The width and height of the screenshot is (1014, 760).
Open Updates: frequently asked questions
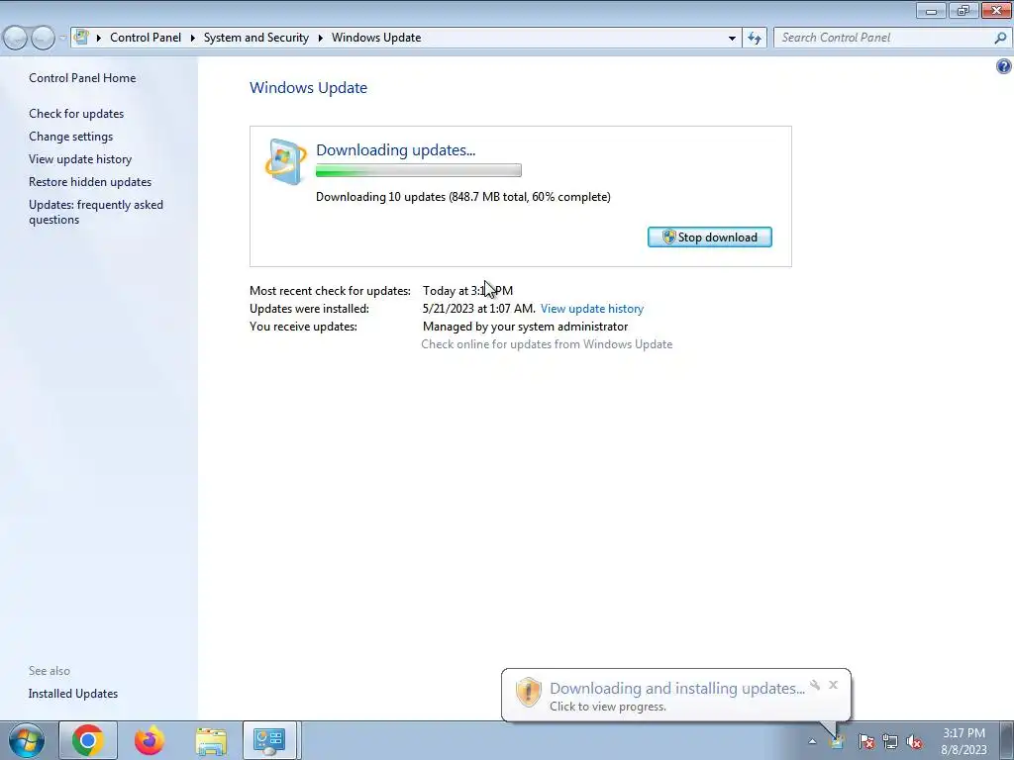tap(96, 212)
